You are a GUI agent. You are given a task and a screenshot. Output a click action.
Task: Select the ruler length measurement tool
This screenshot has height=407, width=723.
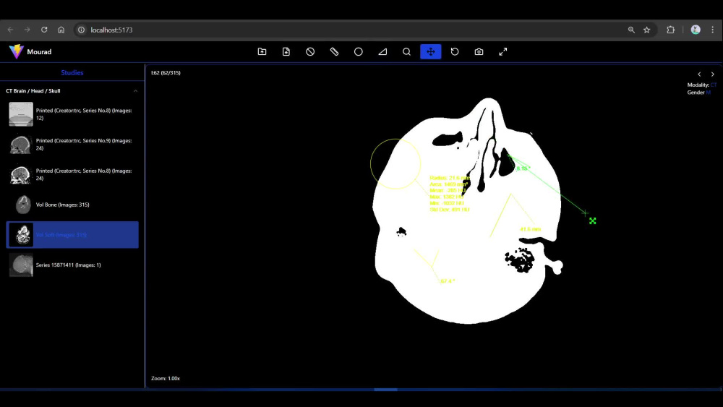(334, 51)
